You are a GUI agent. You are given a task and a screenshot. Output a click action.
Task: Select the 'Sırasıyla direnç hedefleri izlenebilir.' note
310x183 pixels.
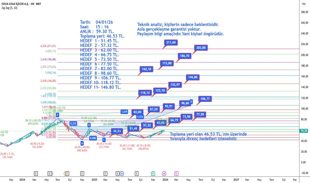(x=204, y=139)
